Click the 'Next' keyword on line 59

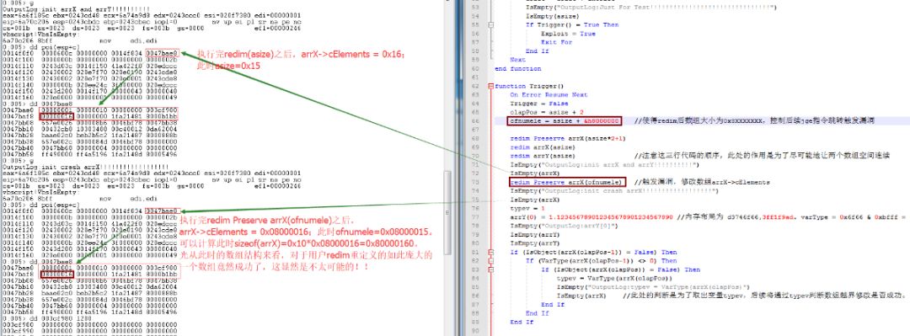point(517,60)
